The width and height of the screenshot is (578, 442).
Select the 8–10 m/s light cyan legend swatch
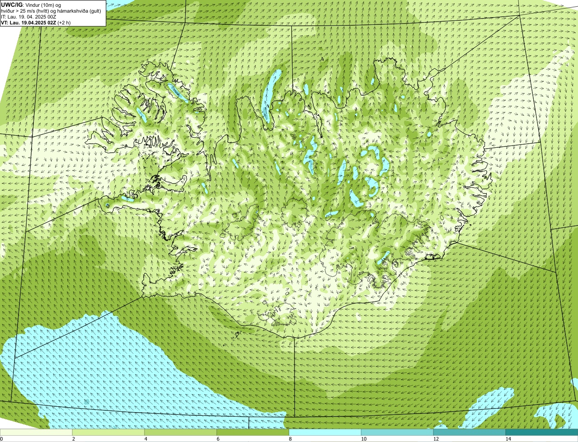pos(325,433)
